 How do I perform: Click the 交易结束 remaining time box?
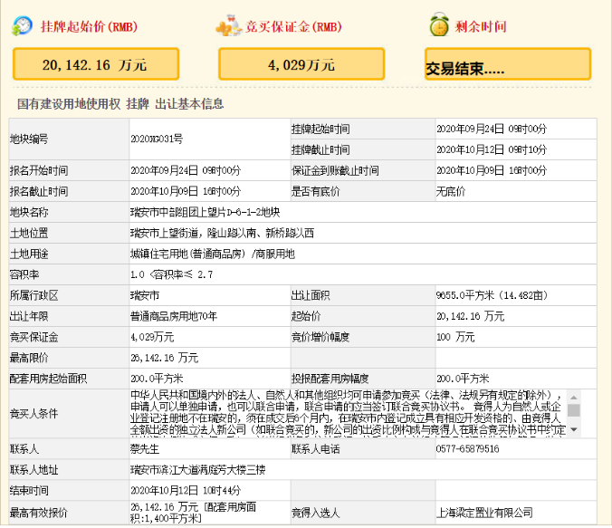(507, 65)
